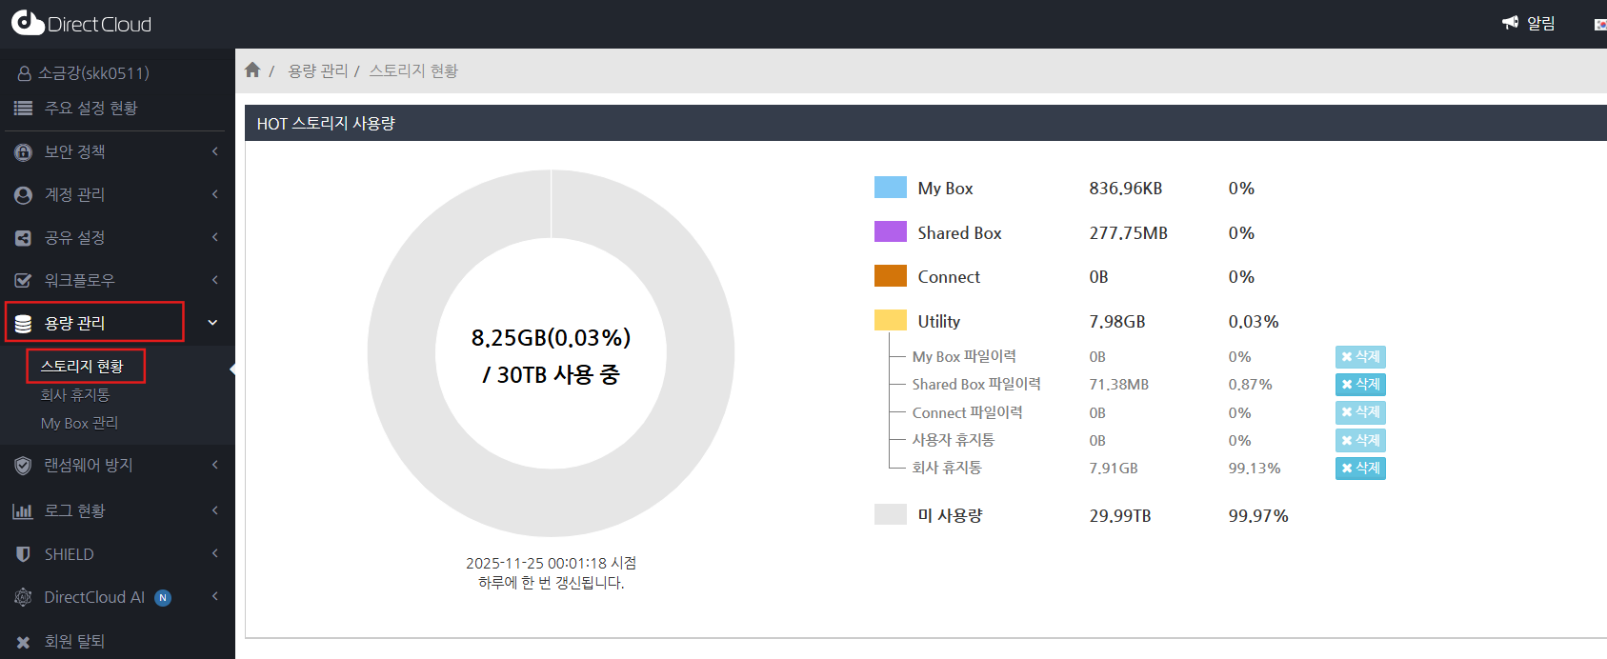Click the megaphone notification icon
The height and width of the screenshot is (659, 1607).
(1510, 23)
